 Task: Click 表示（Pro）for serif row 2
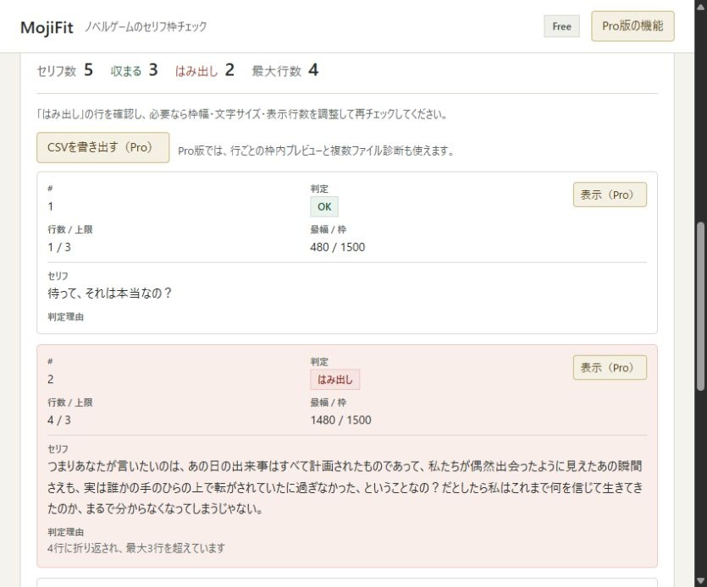click(x=610, y=368)
